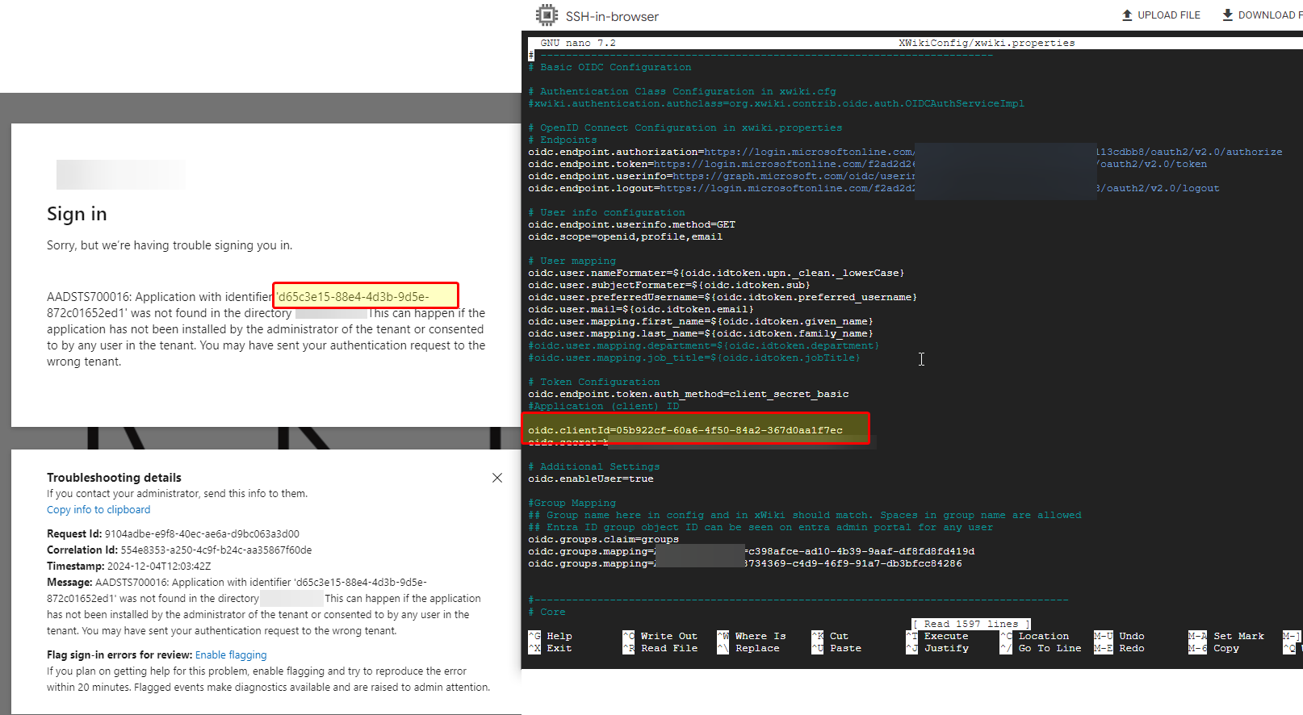Click the oidc.user.mapping.last_name line
Screen dimensions: 1303x715
(x=701, y=333)
